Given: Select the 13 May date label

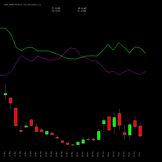Looking at the screenshot, I should [x=15, y=154].
